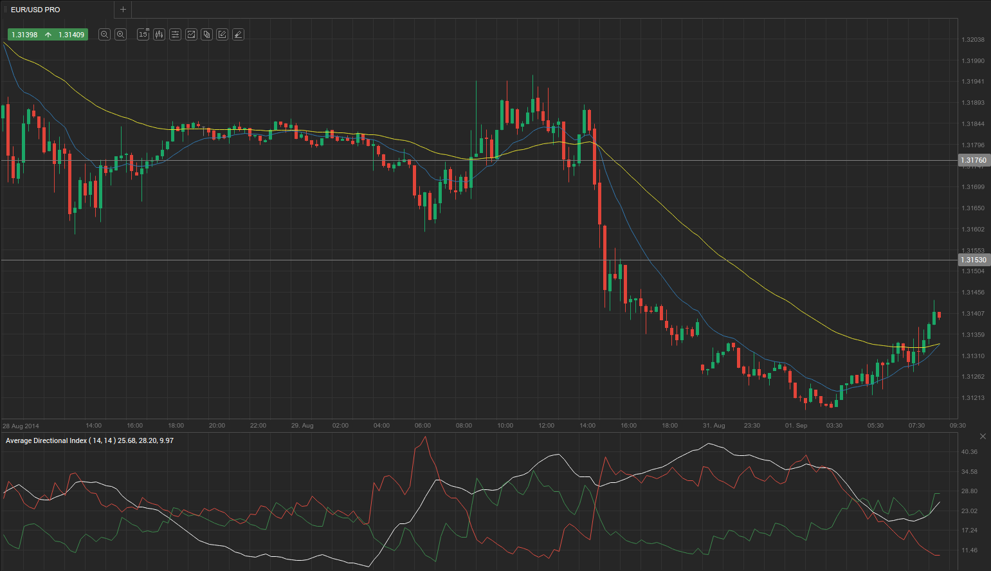Click the green bid/ask price box
The image size is (991, 571).
[x=48, y=35]
